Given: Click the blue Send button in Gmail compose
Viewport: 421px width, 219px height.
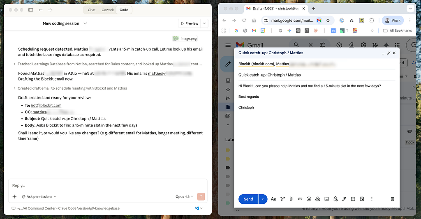Looking at the screenshot, I should [x=248, y=199].
